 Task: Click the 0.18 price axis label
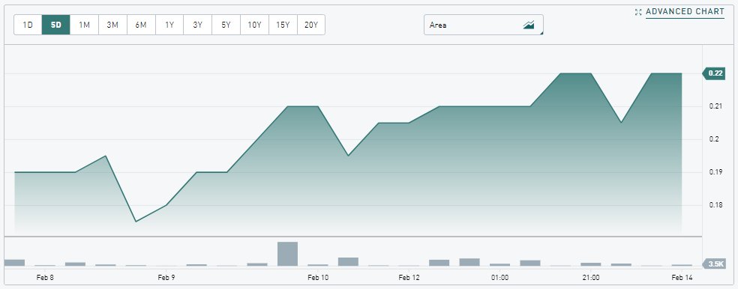[715, 205]
